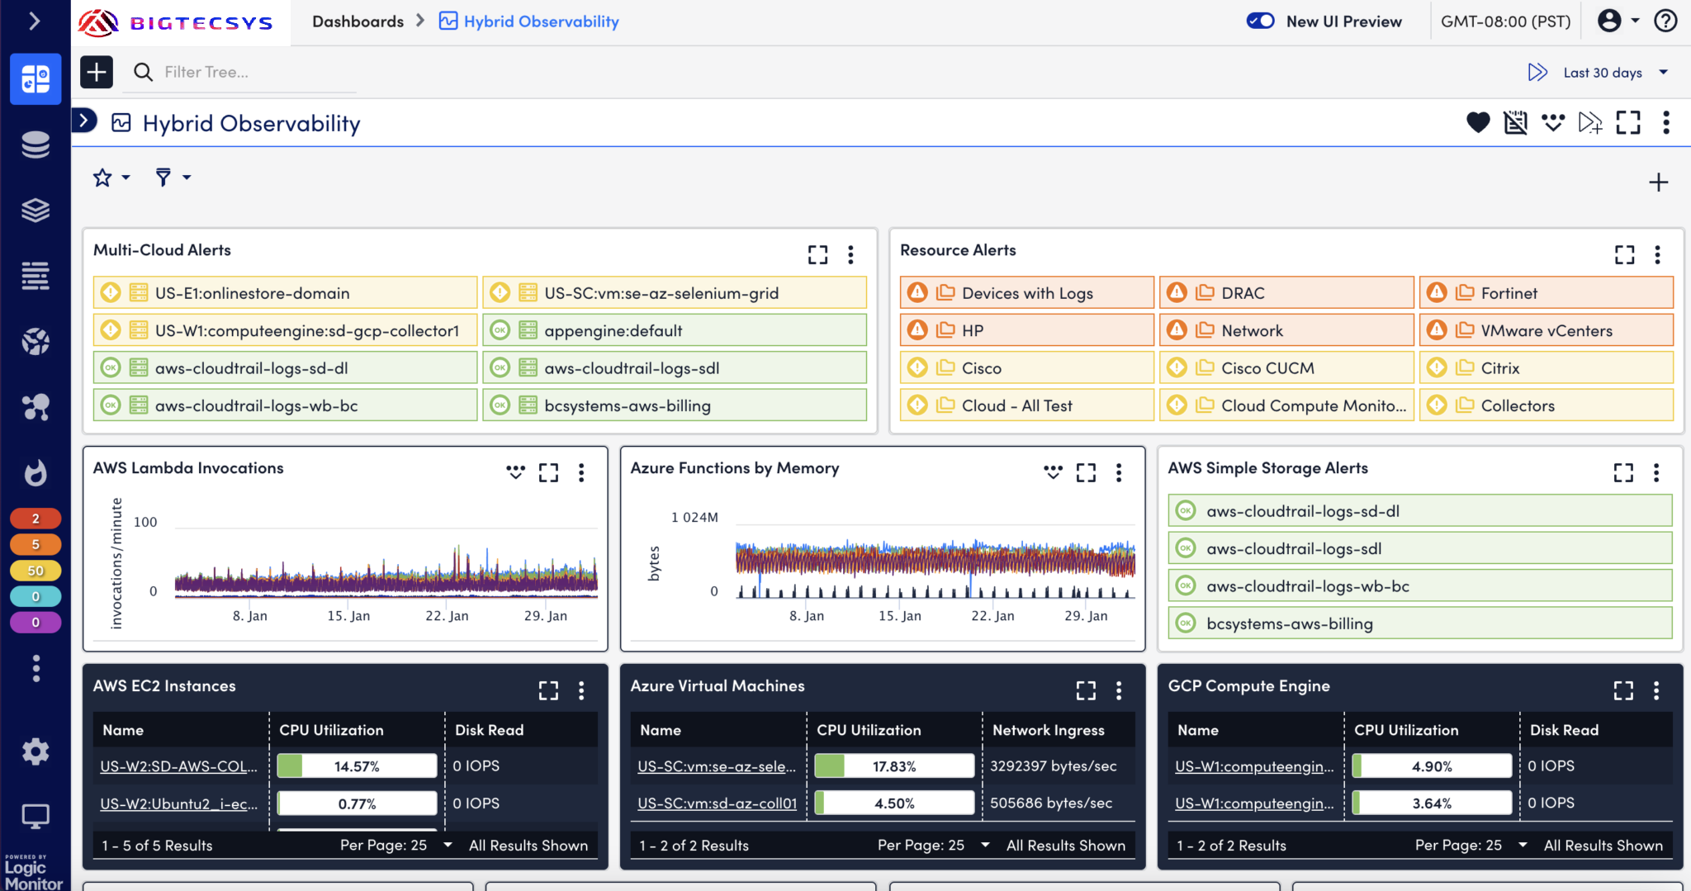Image resolution: width=1691 pixels, height=891 pixels.
Task: Click the monitor icon in sidebar
Action: click(x=36, y=817)
